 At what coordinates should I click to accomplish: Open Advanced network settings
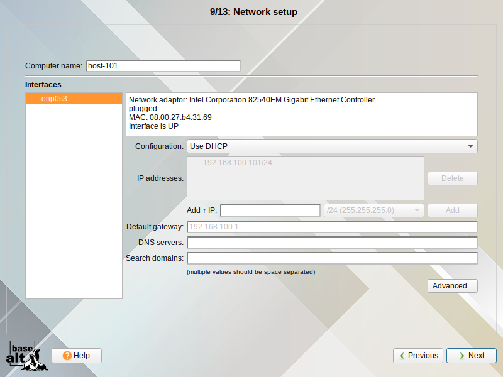click(x=452, y=286)
